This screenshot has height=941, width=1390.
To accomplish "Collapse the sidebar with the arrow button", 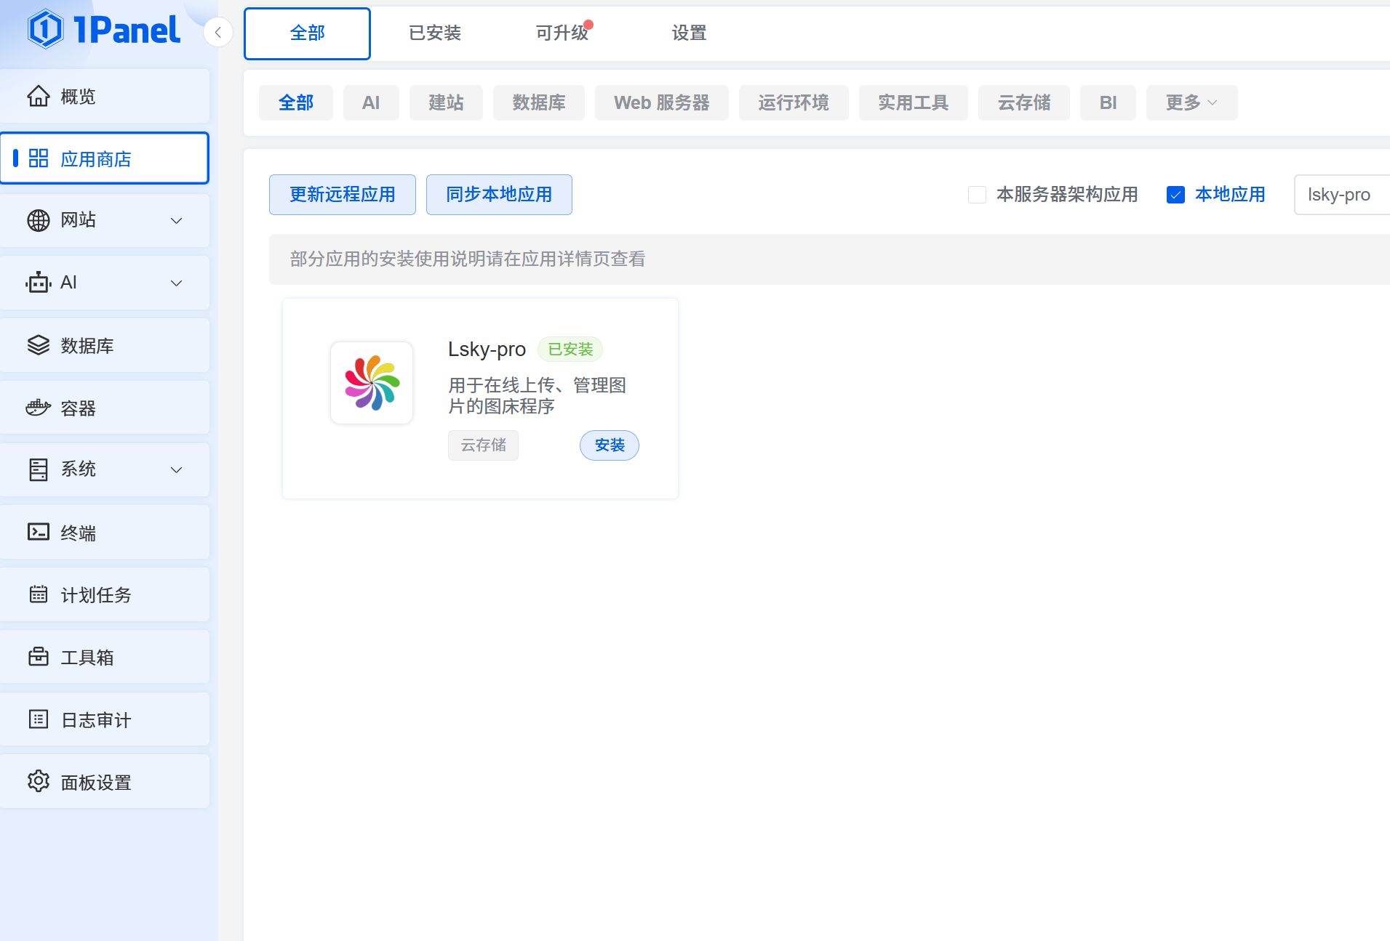I will point(217,32).
